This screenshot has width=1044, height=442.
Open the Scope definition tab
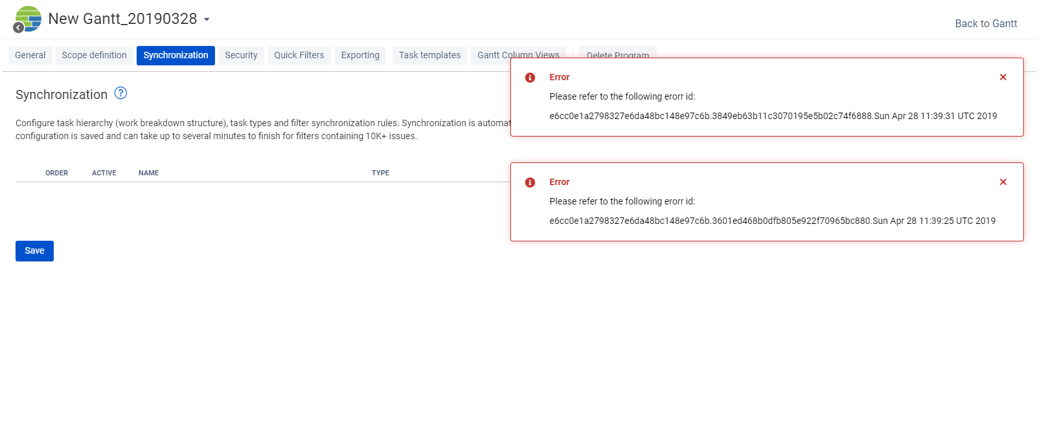[95, 56]
